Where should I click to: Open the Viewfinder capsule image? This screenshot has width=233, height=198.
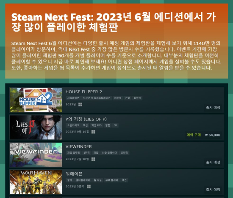point(36,155)
